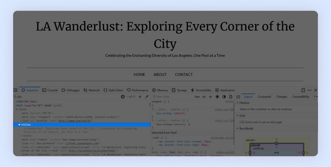This screenshot has height=167, width=331.
Task: Toggle responsive design mode icon
Action: [x=303, y=90]
